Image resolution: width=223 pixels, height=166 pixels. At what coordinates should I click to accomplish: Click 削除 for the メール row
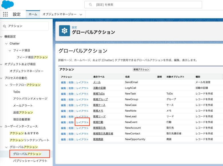pyautogui.click(x=71, y=83)
